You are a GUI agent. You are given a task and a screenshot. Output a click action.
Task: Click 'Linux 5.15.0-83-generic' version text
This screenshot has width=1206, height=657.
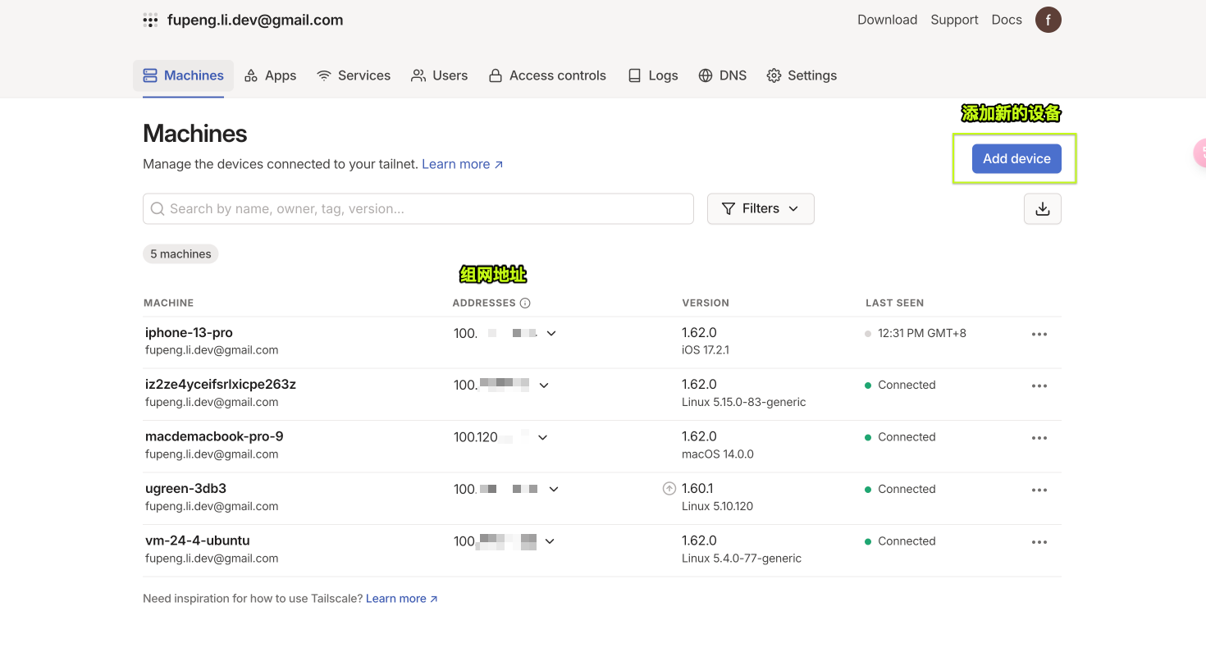(744, 403)
